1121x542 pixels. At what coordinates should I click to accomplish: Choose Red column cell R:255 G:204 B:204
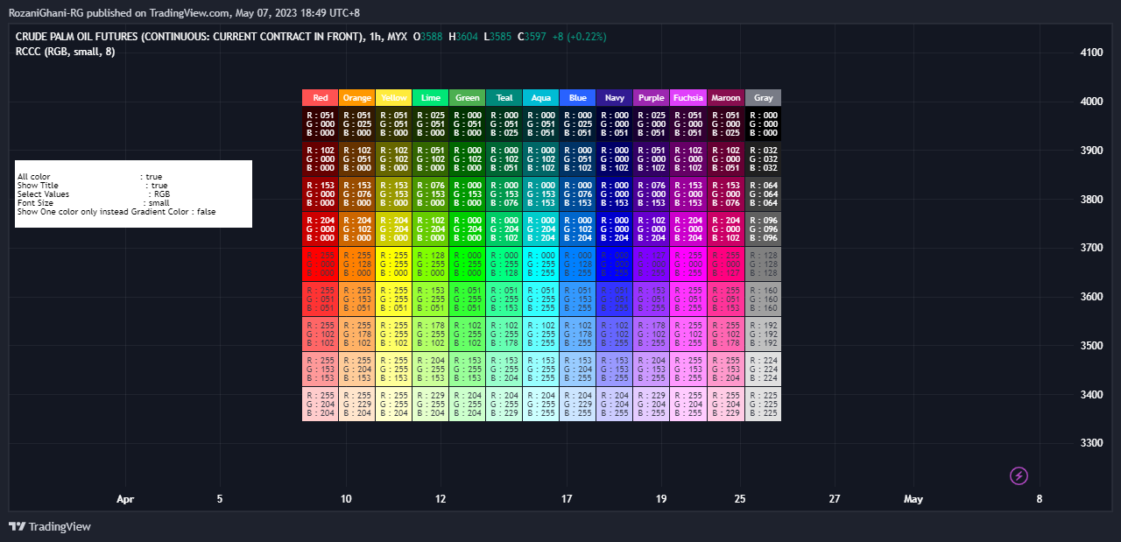pos(321,404)
